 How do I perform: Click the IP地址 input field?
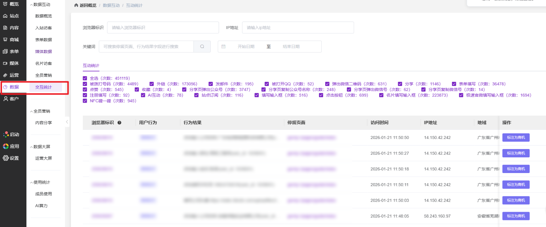(x=298, y=28)
